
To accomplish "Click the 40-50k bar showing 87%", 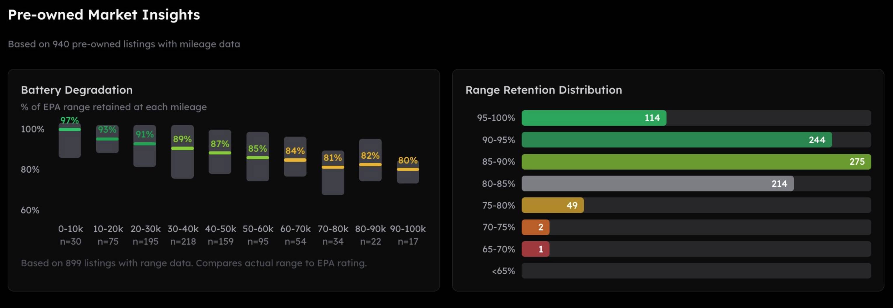I will click(x=220, y=152).
